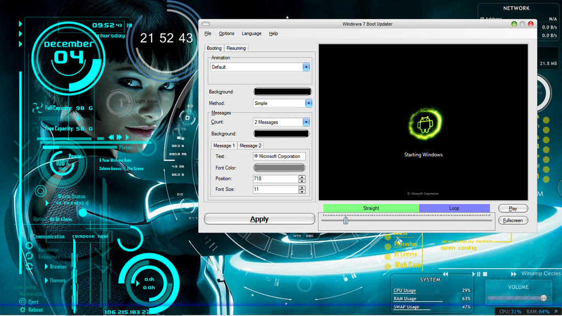
Task: Click Winamp Circles stop icon
Action: [x=485, y=274]
